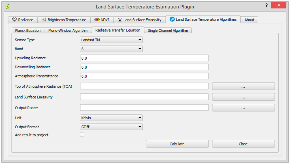The width and height of the screenshot is (290, 165).
Task: Select the Planck Equation tab
Action: coord(28,31)
